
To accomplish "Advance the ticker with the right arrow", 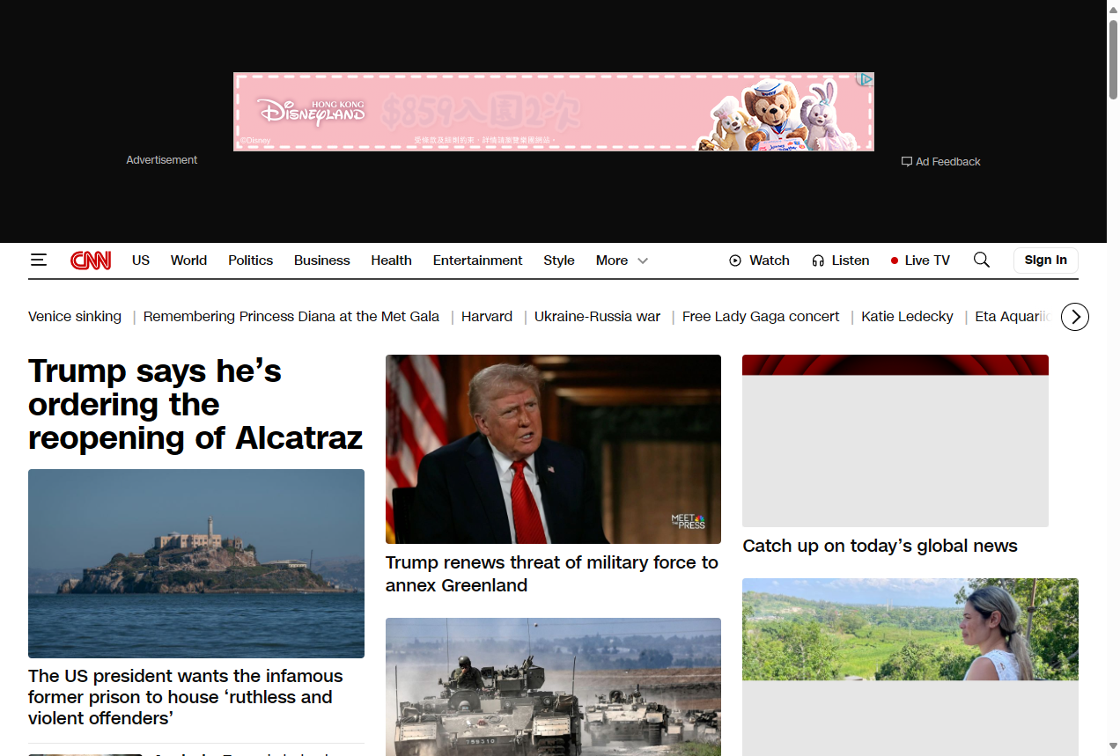I will (x=1074, y=316).
